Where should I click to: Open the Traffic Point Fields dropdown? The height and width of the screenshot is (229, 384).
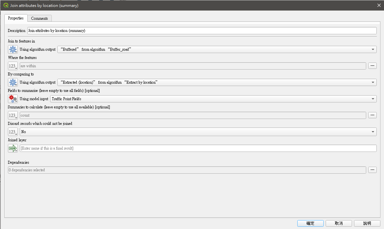213,99
